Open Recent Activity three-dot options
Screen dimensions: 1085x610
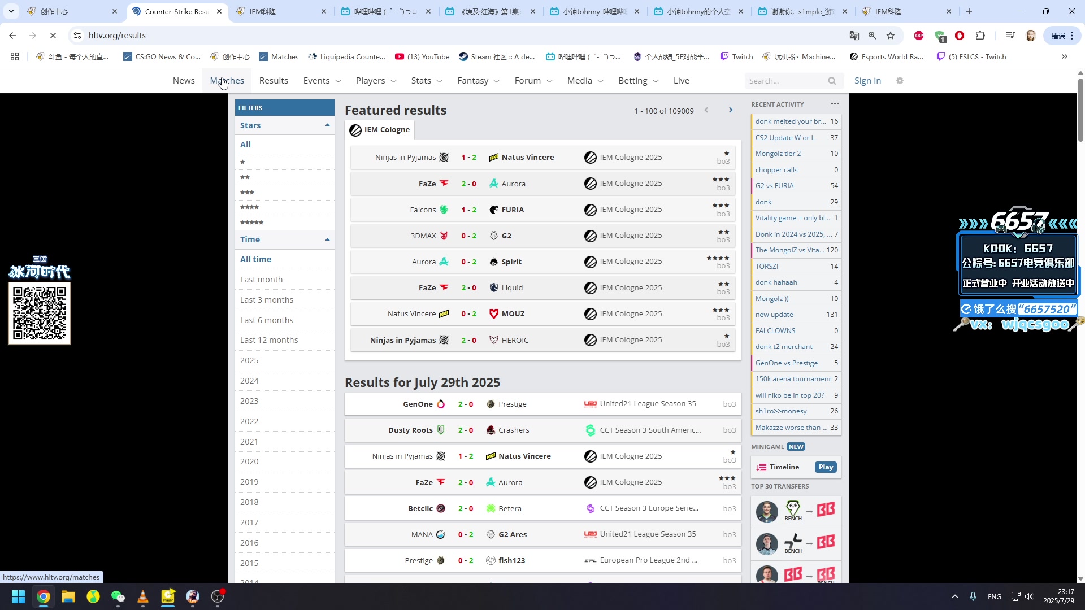(835, 104)
